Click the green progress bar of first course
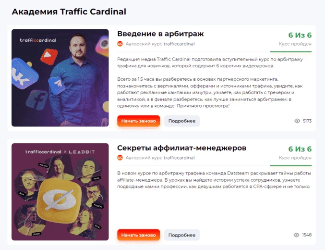Image resolution: width=325 pixels, height=250 pixels. pyautogui.click(x=291, y=51)
